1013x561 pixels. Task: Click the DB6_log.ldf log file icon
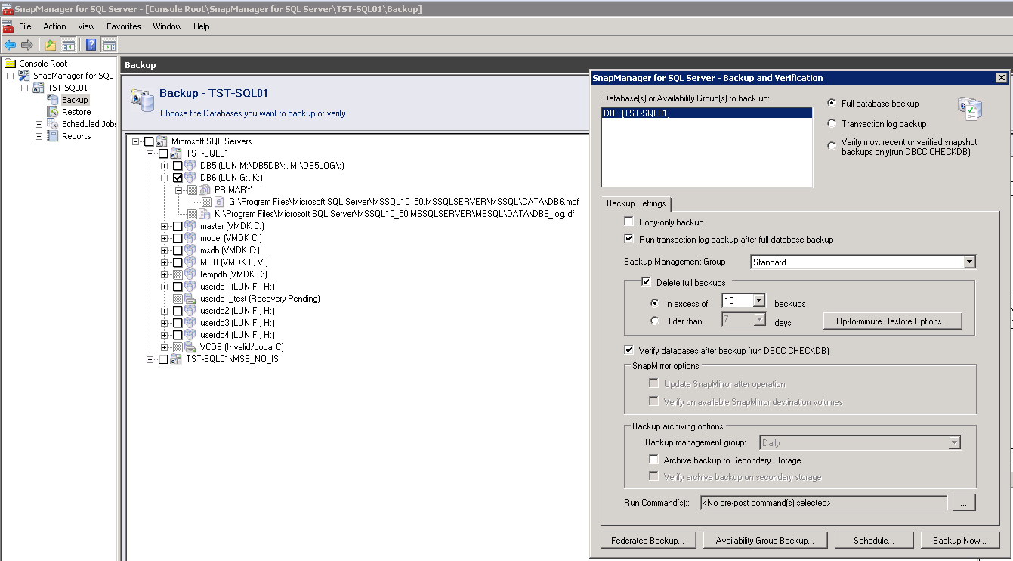(x=205, y=214)
